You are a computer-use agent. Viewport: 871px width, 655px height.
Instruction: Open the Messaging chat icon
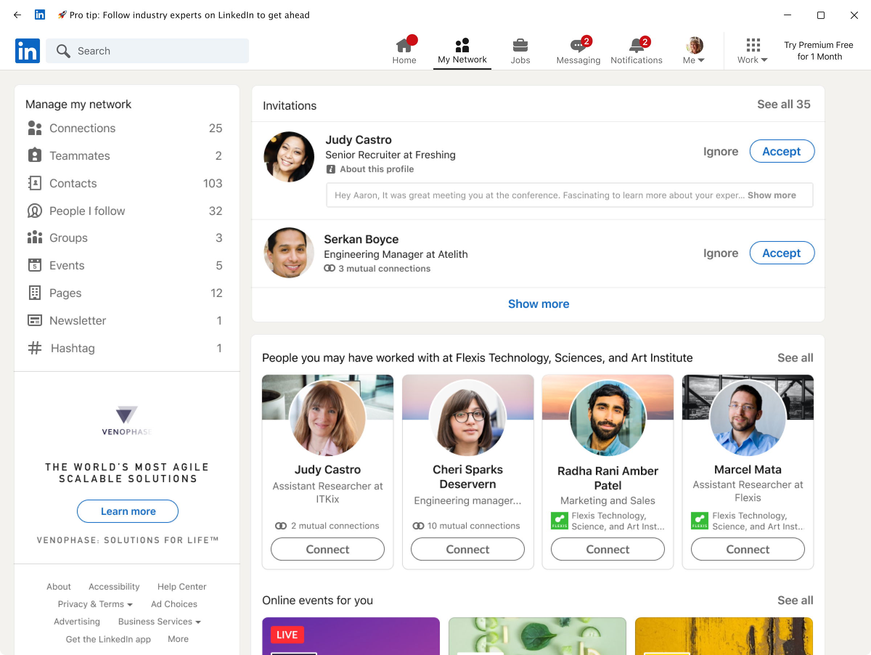(578, 46)
